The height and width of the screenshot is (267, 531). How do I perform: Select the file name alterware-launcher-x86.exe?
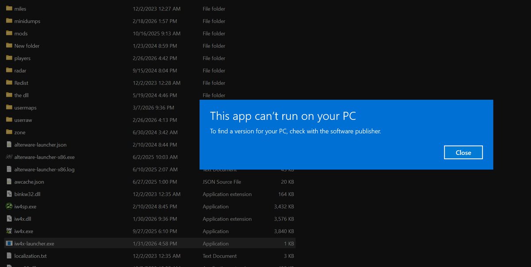pos(44,157)
